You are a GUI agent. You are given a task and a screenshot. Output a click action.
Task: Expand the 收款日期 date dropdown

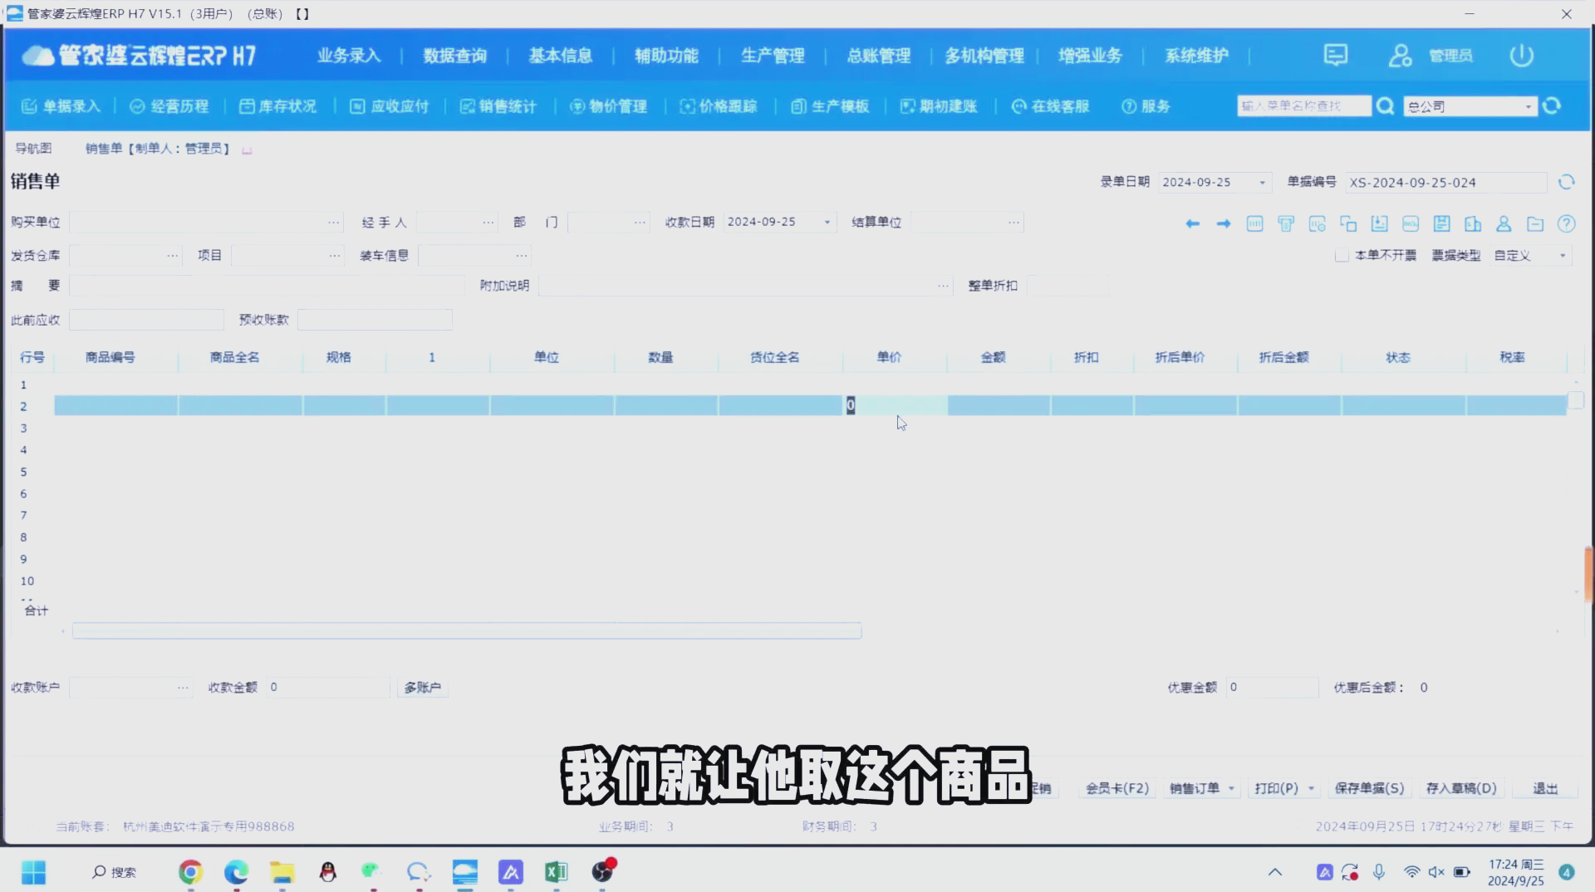[827, 223]
